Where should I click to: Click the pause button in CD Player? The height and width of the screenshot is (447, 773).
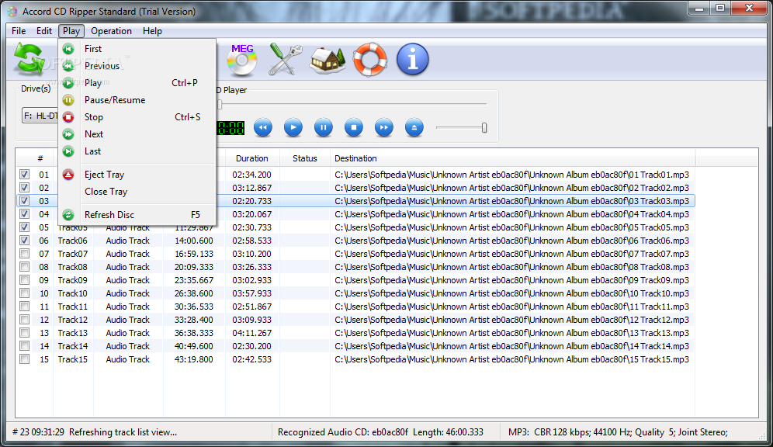point(324,127)
